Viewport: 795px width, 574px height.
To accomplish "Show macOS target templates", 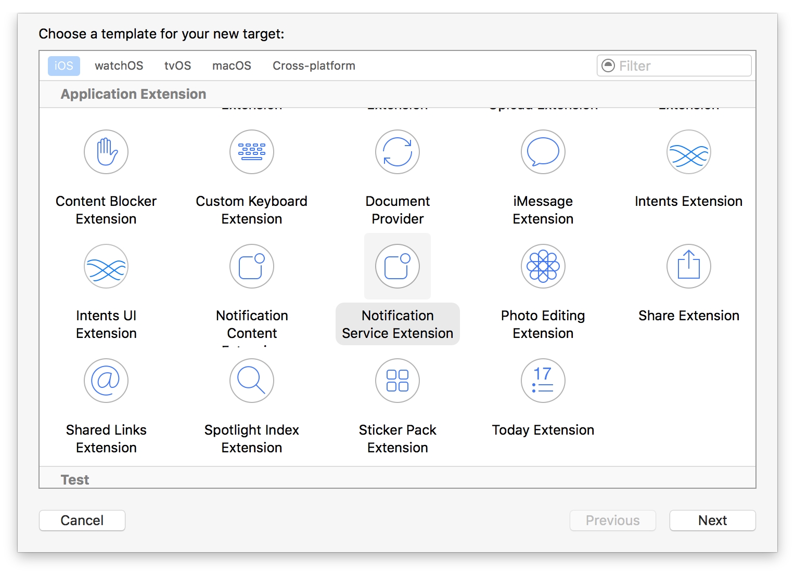I will click(232, 66).
